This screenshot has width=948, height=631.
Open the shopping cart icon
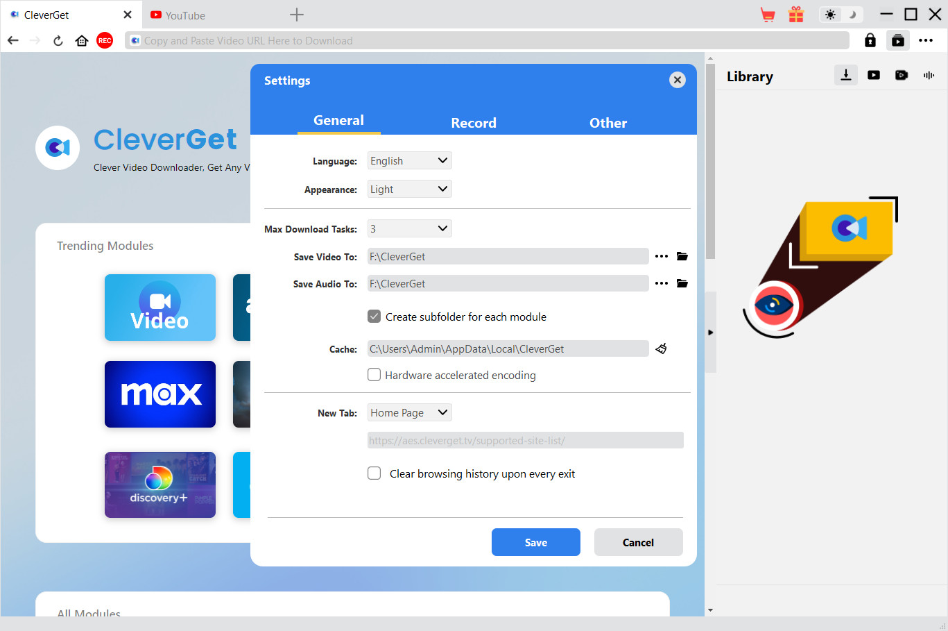768,15
